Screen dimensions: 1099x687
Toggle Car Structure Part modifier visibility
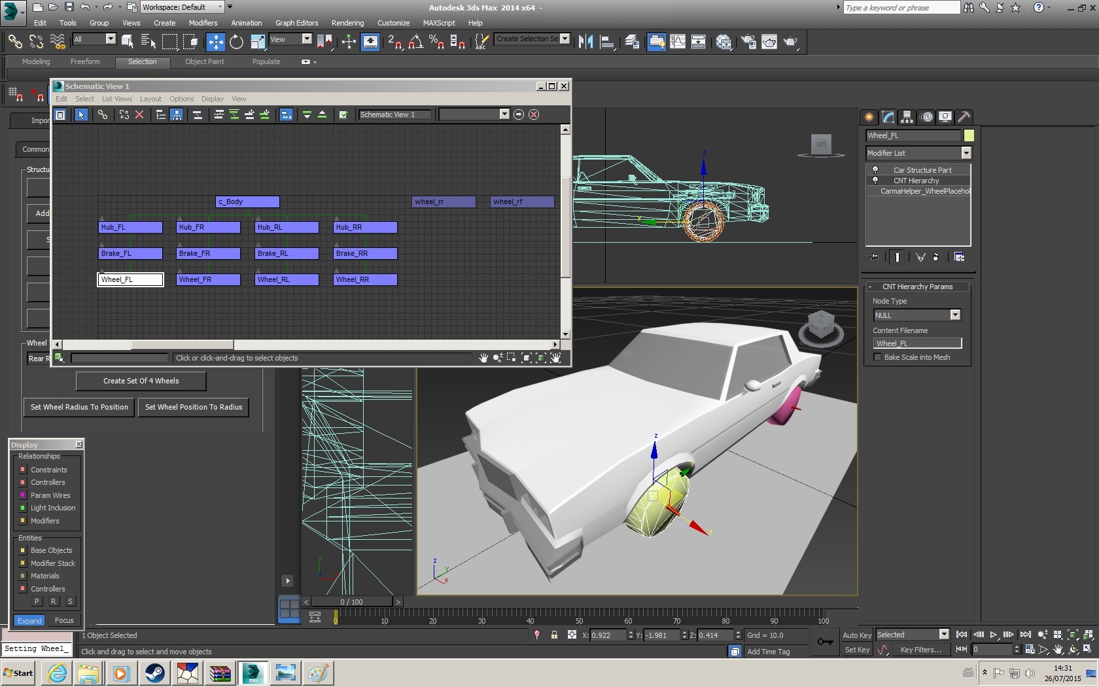[x=875, y=170]
